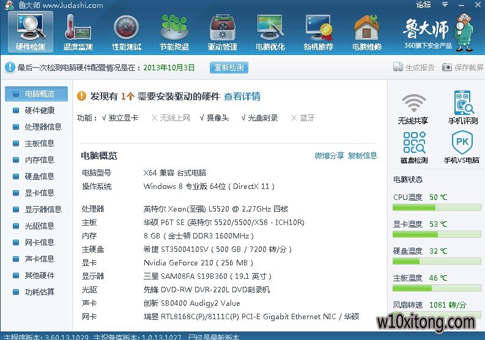Select 电脑概览 in the sidebar
Screen dimensions: 485x340
pos(37,94)
